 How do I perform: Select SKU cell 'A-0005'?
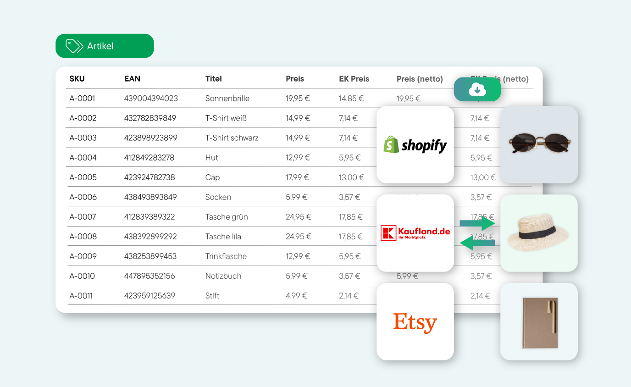pos(83,177)
